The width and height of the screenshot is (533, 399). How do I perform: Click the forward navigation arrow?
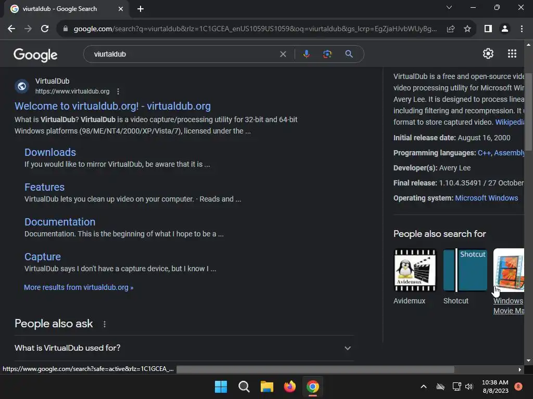(x=28, y=29)
